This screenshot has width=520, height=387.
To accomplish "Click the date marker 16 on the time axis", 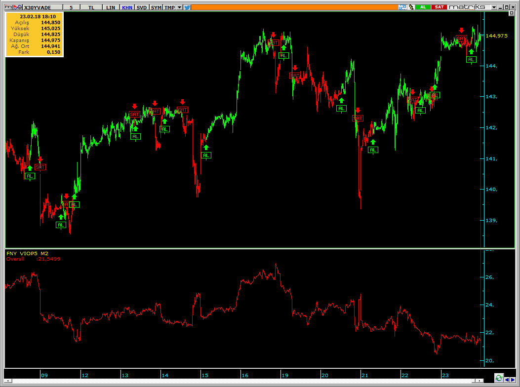I will [x=245, y=375].
